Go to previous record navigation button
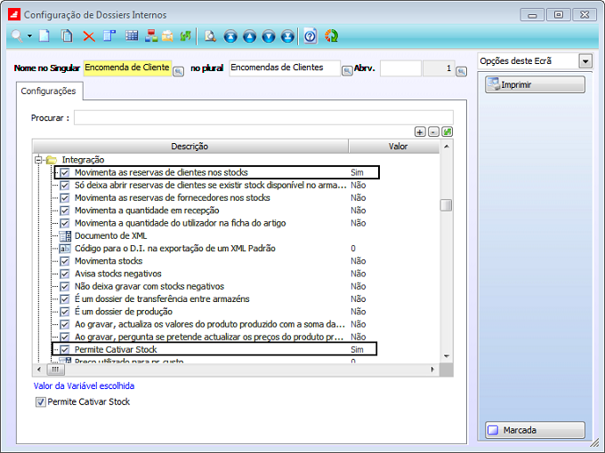The image size is (605, 453). pyautogui.click(x=250, y=36)
